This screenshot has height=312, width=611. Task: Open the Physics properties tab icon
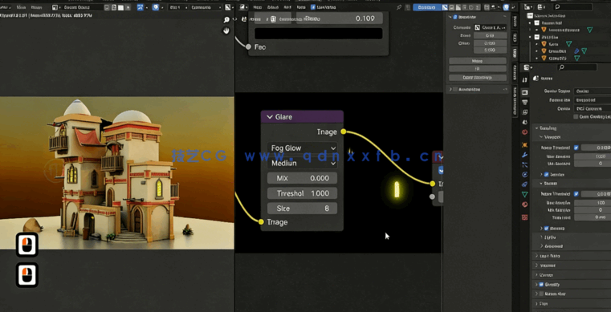click(x=524, y=174)
